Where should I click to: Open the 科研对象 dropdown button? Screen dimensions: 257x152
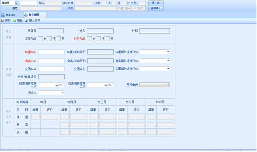tap(124, 8)
